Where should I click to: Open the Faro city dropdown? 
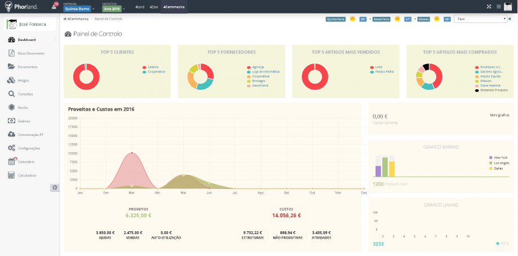tap(480, 19)
